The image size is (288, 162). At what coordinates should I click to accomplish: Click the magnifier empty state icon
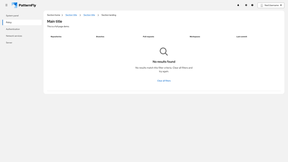pos(164,51)
